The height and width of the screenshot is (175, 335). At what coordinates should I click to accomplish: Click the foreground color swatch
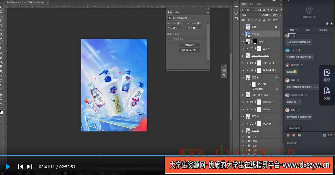pyautogui.click(x=1, y=111)
